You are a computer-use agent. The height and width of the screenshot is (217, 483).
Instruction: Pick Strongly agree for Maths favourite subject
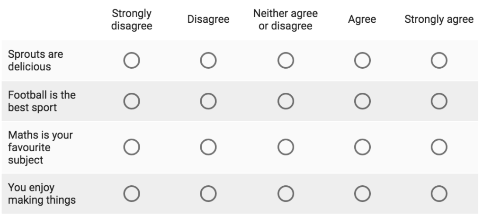(x=439, y=147)
